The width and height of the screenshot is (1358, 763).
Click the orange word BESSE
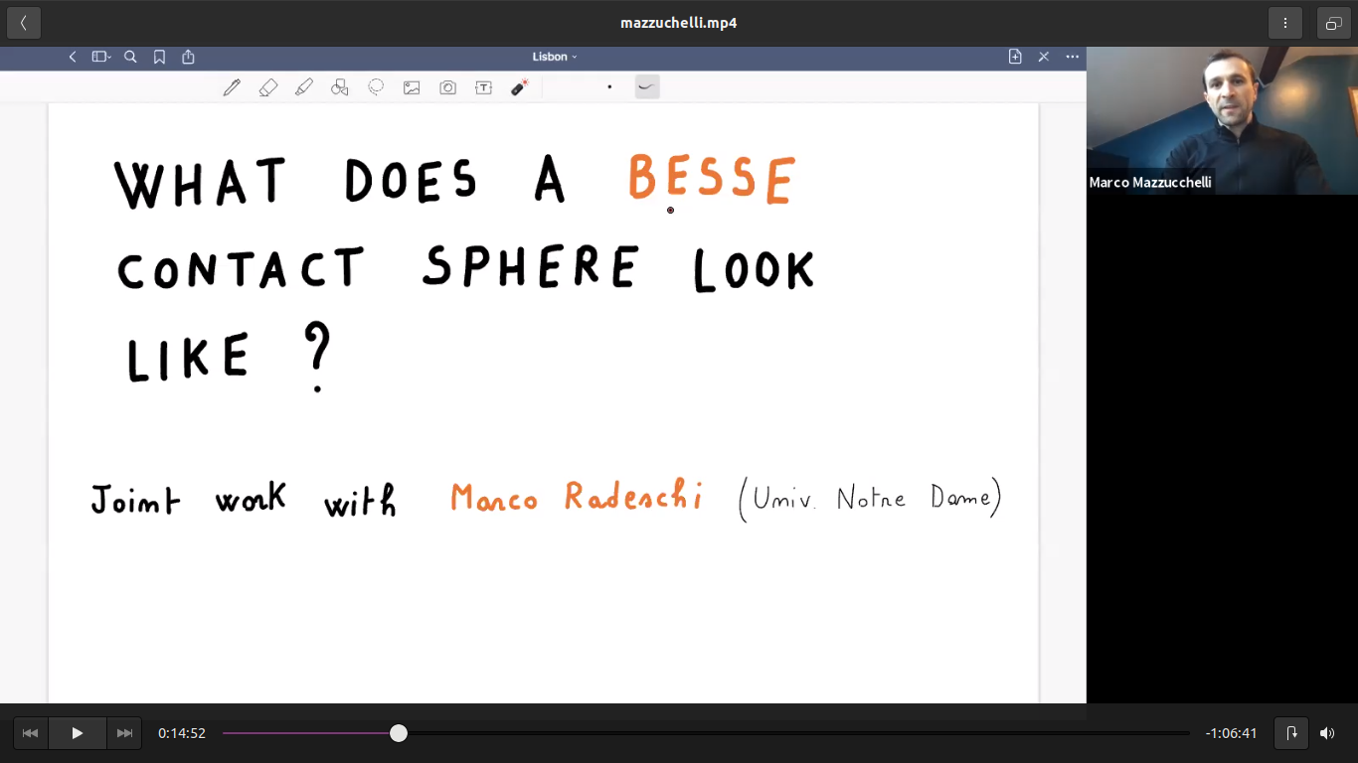point(712,180)
